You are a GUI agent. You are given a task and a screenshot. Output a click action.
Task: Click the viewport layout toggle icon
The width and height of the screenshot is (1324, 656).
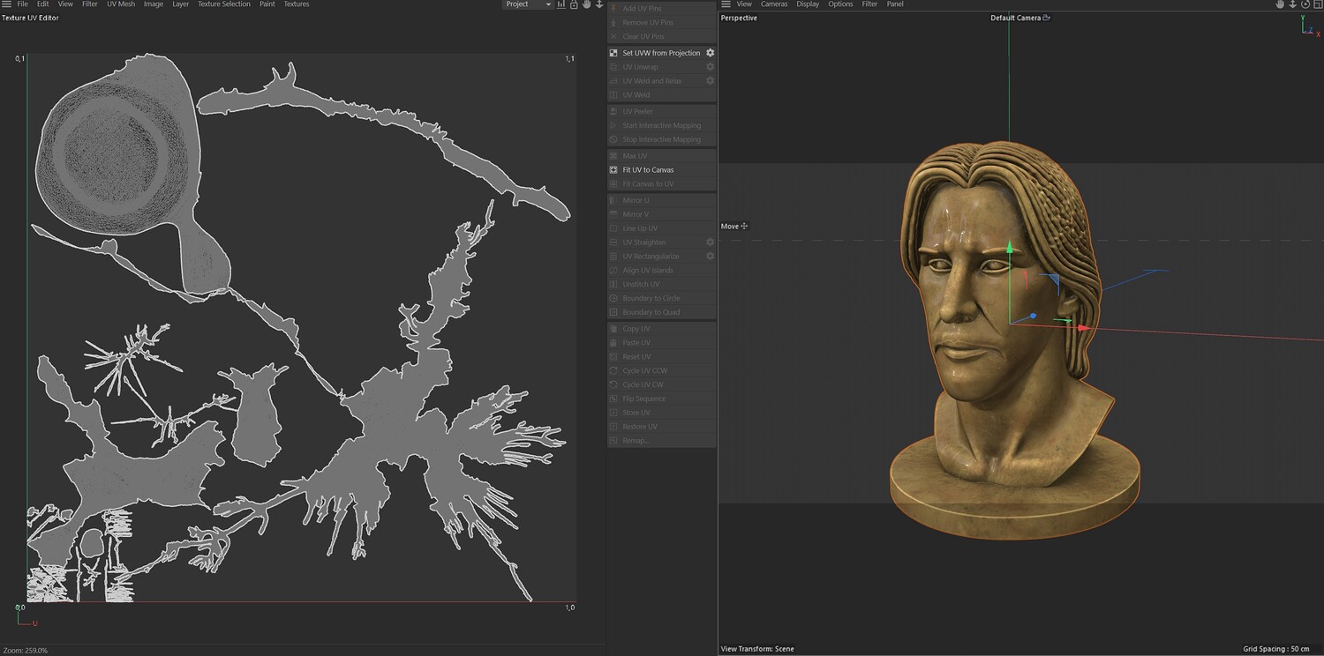point(1317,4)
